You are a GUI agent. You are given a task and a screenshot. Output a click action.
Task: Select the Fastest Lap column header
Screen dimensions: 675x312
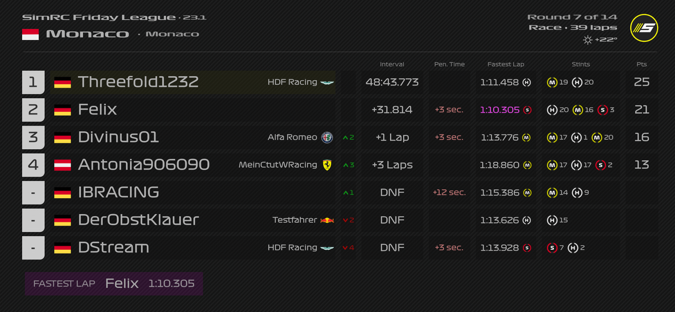tap(505, 64)
